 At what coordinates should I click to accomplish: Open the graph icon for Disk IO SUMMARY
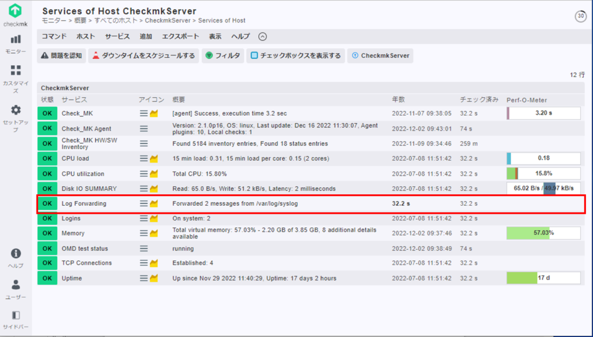coord(154,188)
